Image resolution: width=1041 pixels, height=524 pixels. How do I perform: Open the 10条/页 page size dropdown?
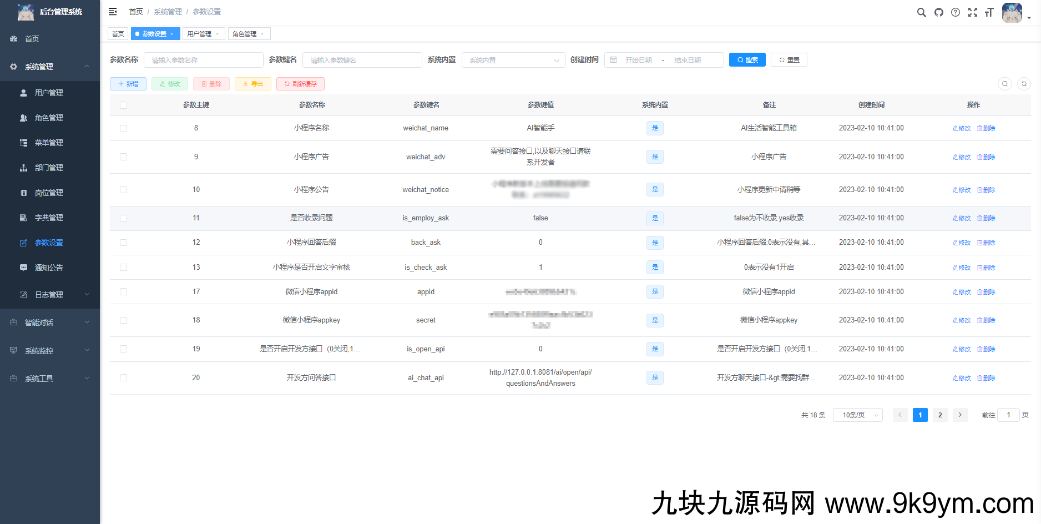coord(857,415)
